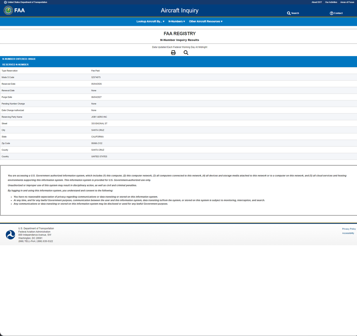Open Areas of Focus top link

pos(347,2)
